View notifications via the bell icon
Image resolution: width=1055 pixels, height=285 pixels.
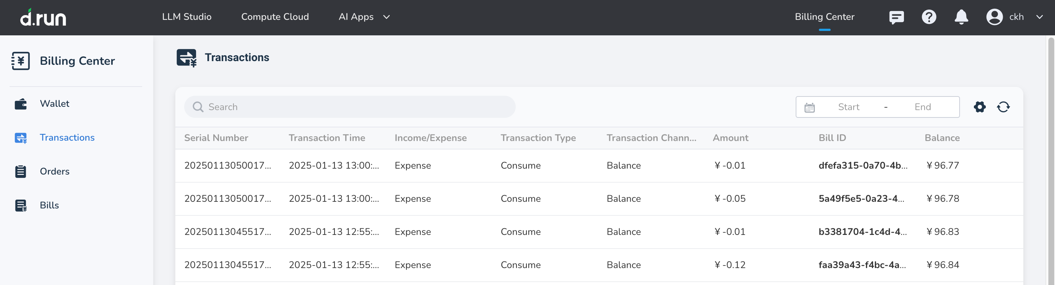click(962, 17)
